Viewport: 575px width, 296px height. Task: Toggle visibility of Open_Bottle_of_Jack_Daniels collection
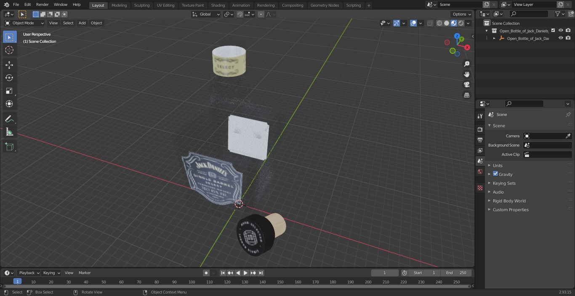[560, 31]
